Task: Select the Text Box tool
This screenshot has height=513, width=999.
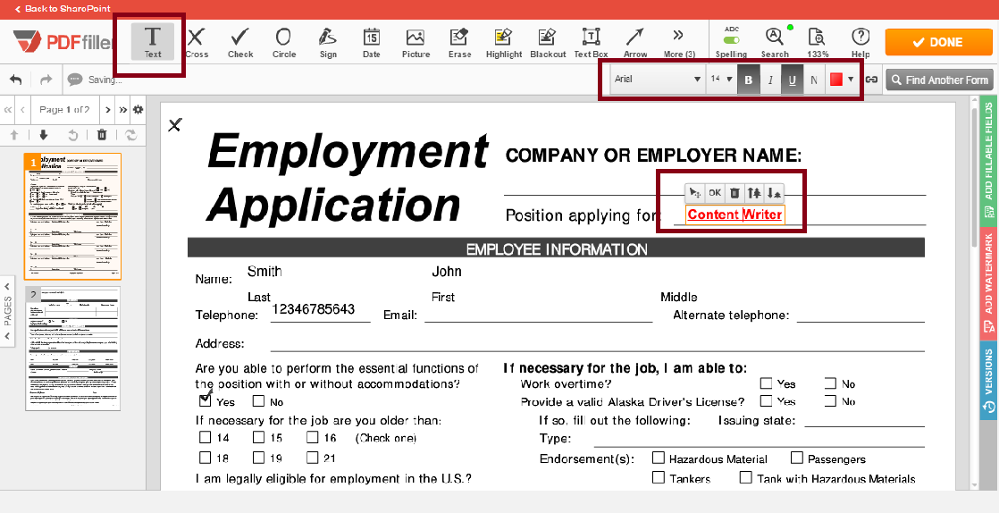Action: click(592, 42)
